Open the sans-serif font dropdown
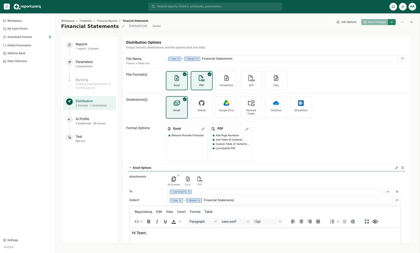Viewport: 420px width, 253px height. (x=235, y=222)
